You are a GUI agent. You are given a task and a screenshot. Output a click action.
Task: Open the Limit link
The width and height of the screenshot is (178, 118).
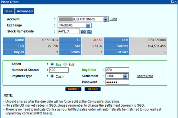(x=113, y=19)
